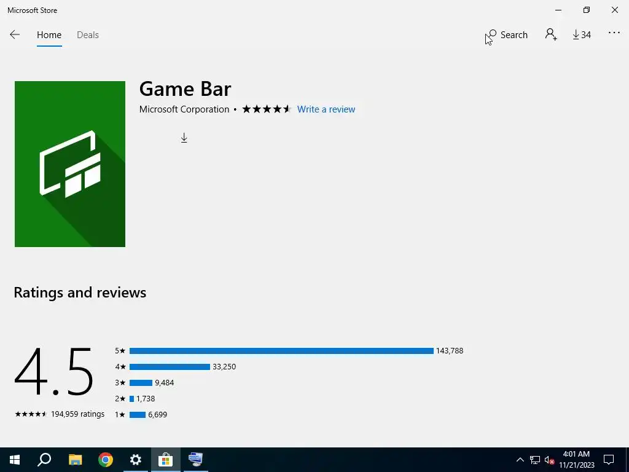Click the network tray icon
629x472 pixels.
pos(535,460)
